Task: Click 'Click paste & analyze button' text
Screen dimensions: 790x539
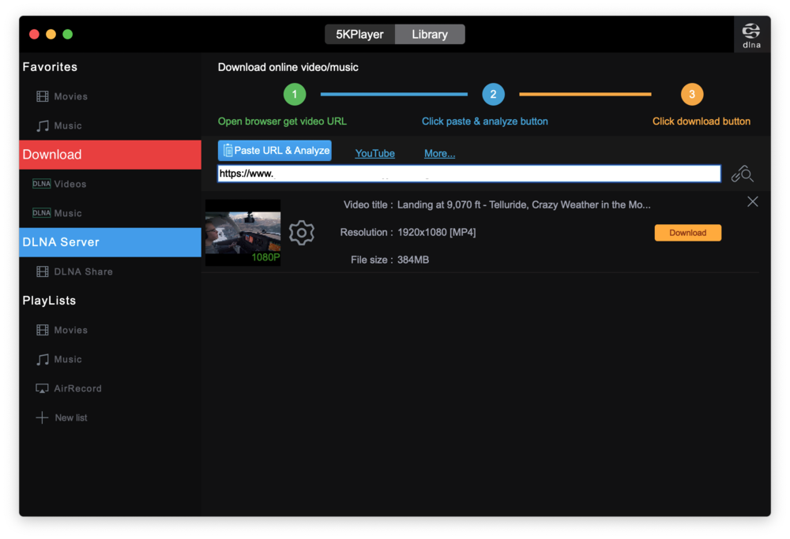Action: (x=485, y=122)
